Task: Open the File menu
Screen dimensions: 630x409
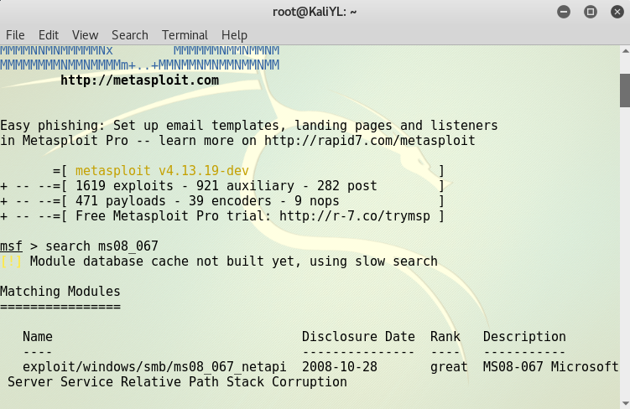Action: point(15,35)
